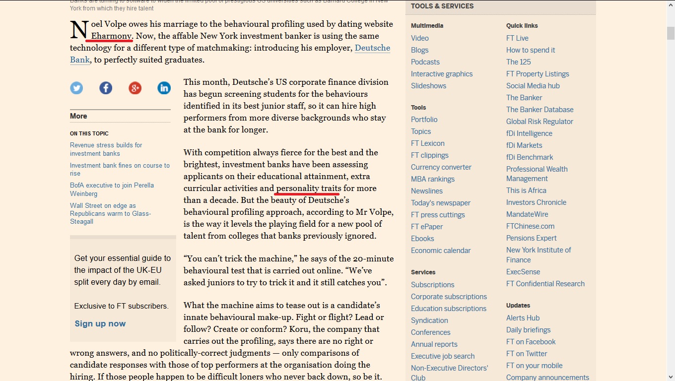This screenshot has width=675, height=381.
Task: Open Podcasts link
Action: (425, 62)
